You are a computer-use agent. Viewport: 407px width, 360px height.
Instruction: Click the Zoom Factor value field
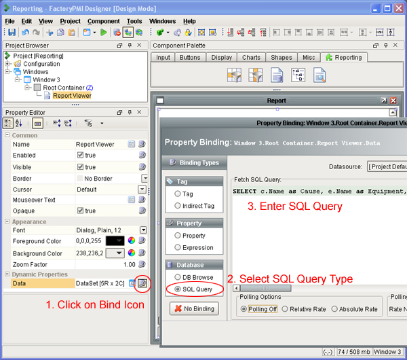[106, 264]
